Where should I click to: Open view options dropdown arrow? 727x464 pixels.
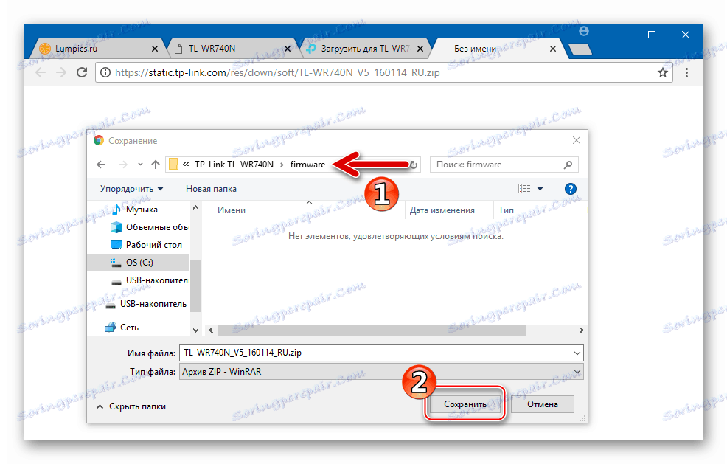pyautogui.click(x=540, y=189)
